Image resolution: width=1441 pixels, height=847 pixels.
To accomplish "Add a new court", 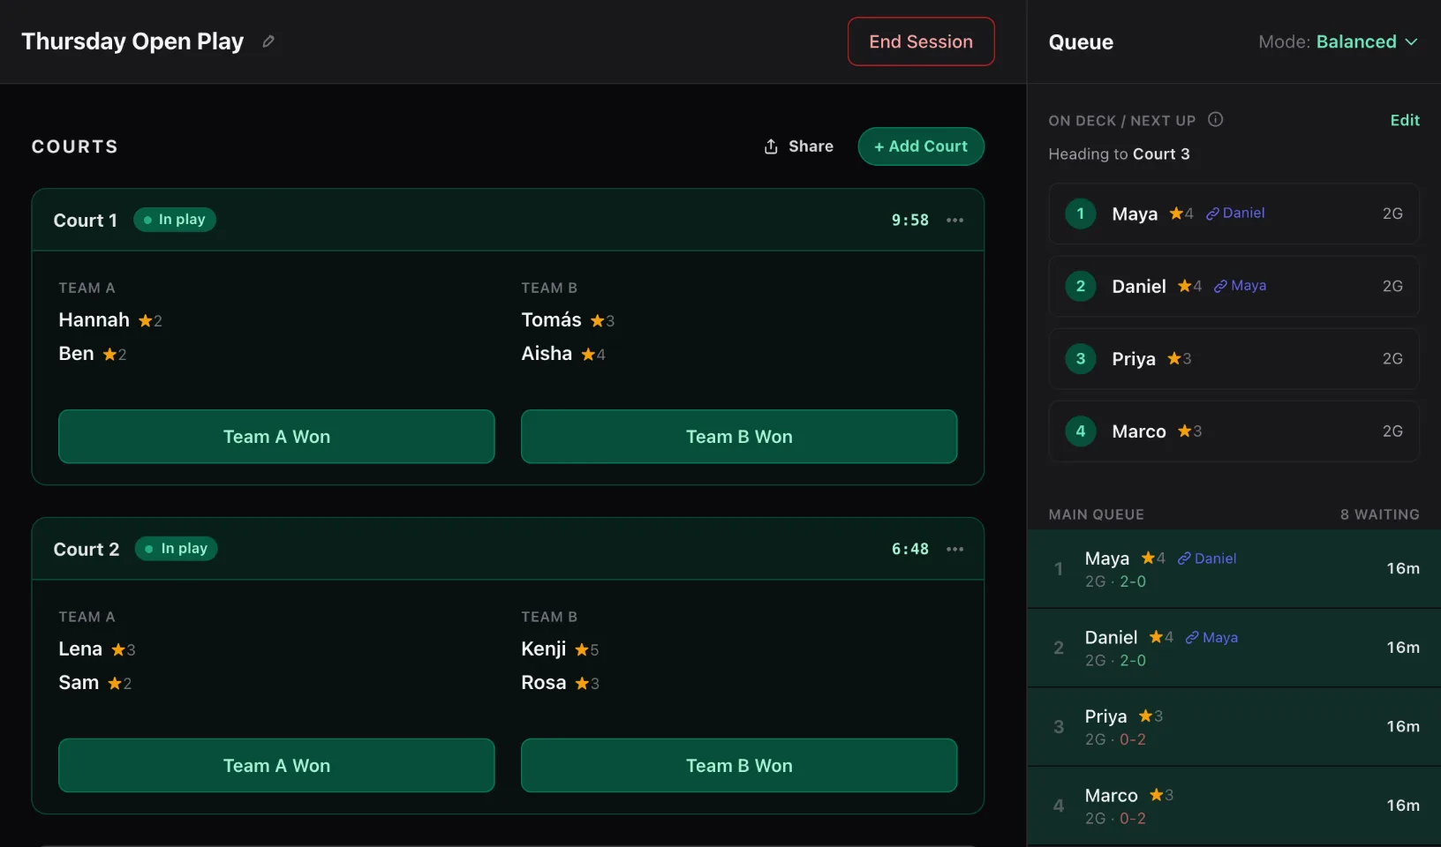I will point(921,146).
